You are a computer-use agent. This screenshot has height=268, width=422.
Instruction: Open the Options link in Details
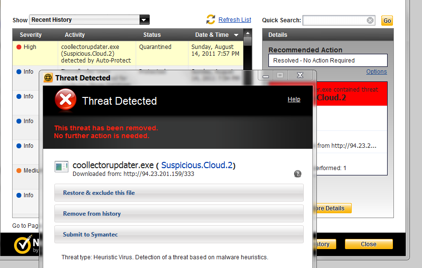tap(376, 72)
